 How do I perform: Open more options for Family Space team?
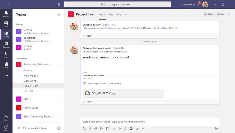pos(59,108)
